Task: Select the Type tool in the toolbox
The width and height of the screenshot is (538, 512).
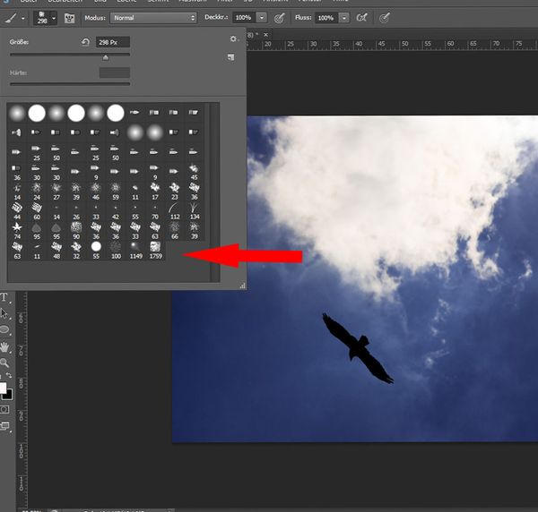Action: (x=4, y=298)
